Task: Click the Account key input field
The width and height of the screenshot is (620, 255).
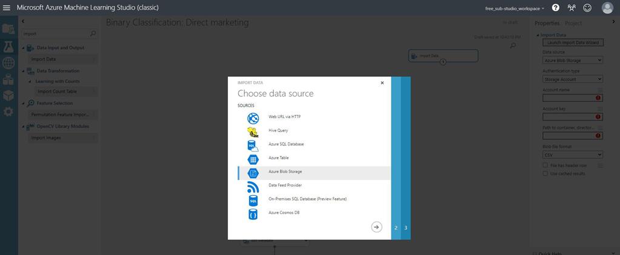Action: 573,117
